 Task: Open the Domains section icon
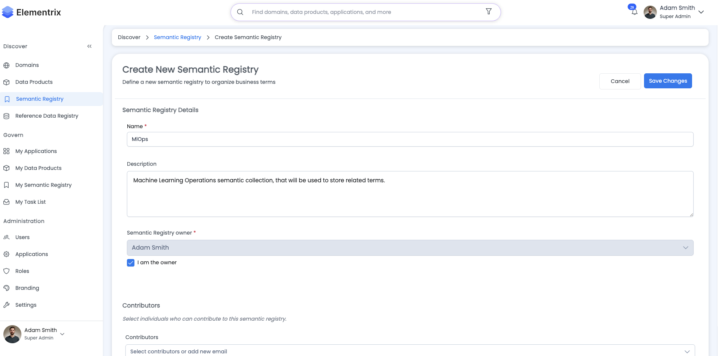pyautogui.click(x=6, y=65)
